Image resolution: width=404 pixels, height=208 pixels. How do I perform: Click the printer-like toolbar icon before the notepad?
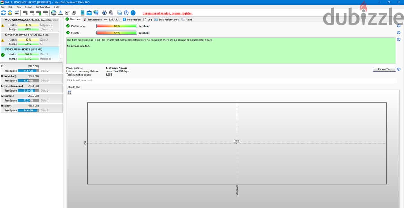click(74, 12)
